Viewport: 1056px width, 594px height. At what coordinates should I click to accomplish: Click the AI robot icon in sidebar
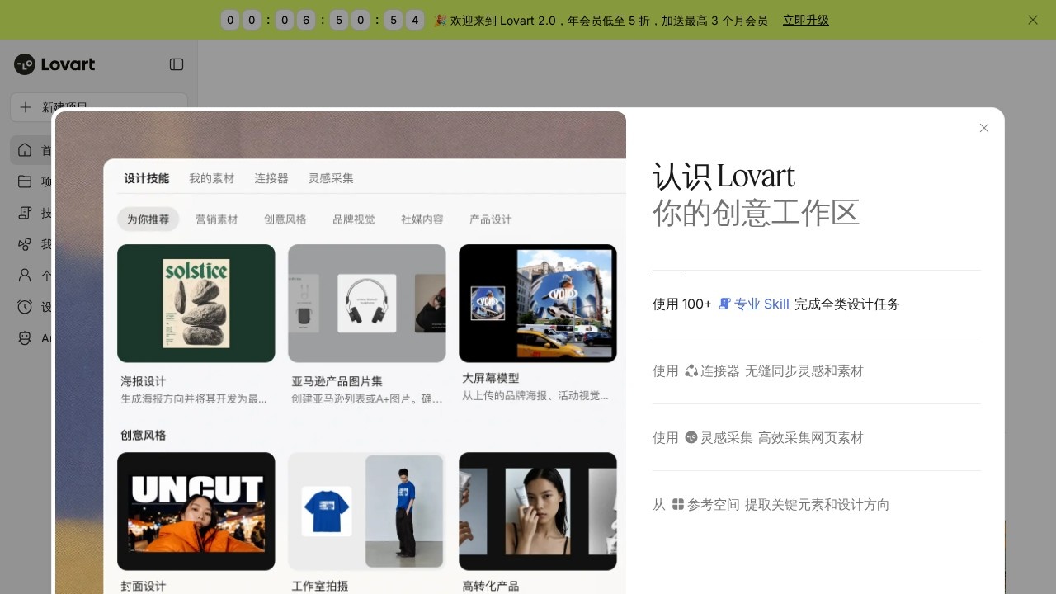25,338
